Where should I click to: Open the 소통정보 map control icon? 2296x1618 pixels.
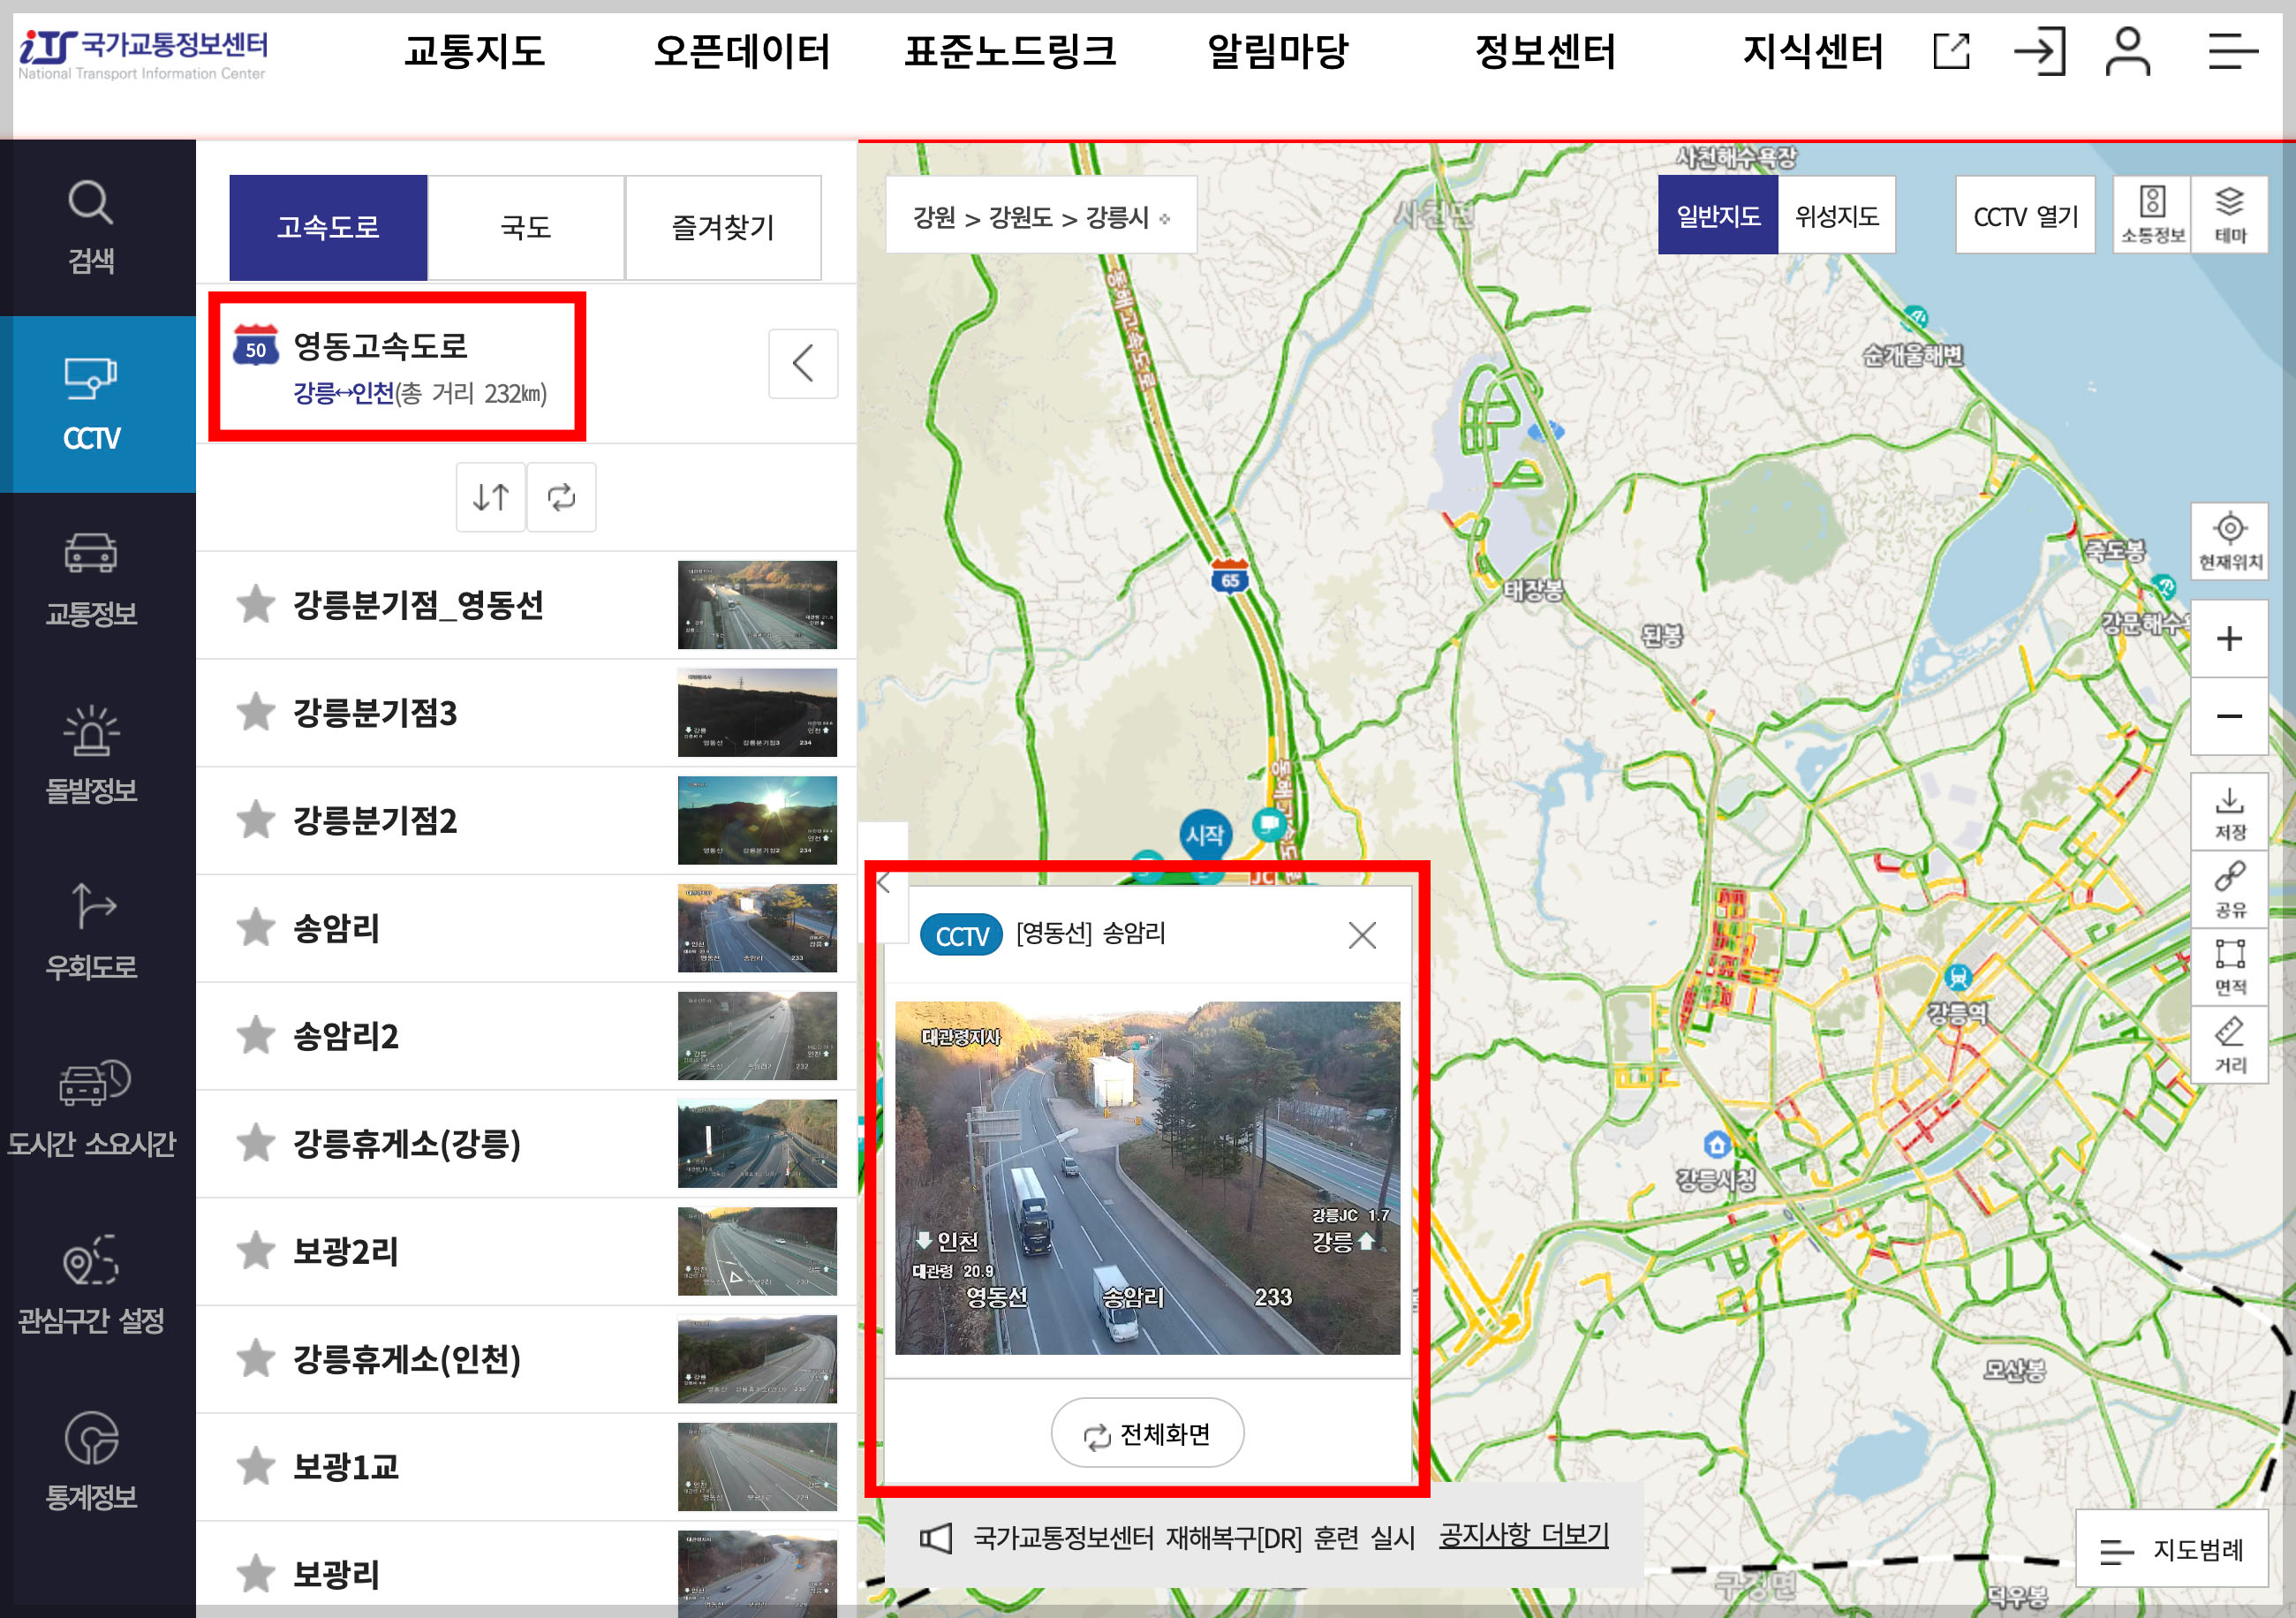point(2150,213)
